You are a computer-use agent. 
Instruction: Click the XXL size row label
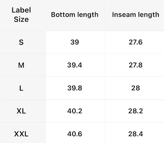(x=21, y=134)
